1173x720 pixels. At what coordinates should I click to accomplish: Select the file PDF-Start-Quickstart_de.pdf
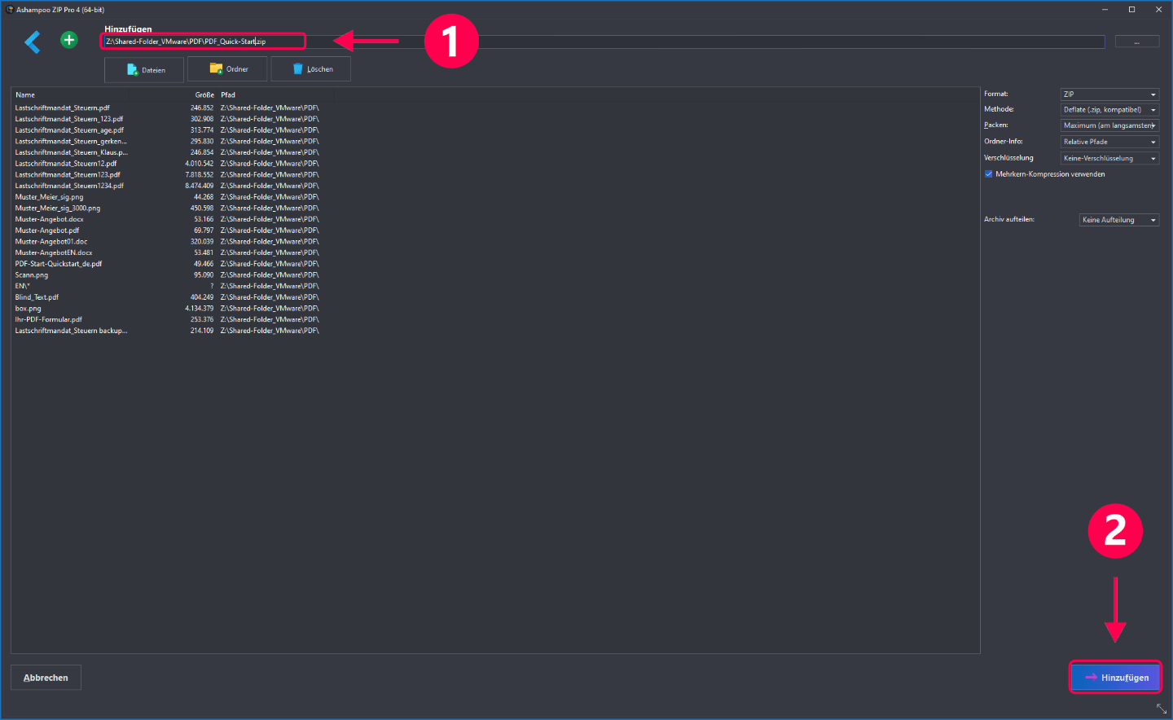tap(58, 264)
